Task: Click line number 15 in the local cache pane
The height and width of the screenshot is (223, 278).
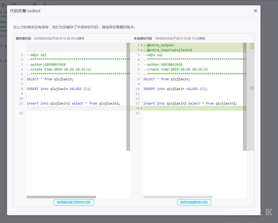Action: point(137,113)
